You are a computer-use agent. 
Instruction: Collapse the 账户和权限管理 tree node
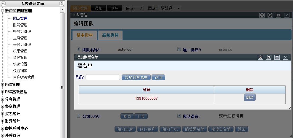click(x=3, y=11)
